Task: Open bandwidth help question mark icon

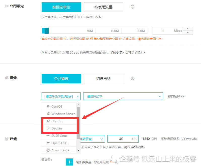Action: (132, 7)
